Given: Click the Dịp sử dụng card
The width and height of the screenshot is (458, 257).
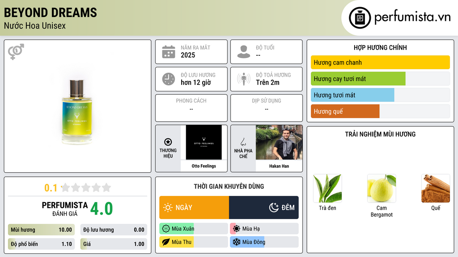Looking at the screenshot, I should [x=267, y=108].
